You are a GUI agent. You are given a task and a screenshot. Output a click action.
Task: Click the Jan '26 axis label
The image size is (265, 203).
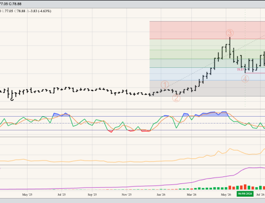click(x=161, y=195)
